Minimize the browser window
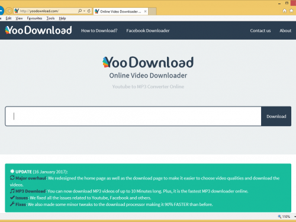Screen dimensions: 296x222 (279, 4)
